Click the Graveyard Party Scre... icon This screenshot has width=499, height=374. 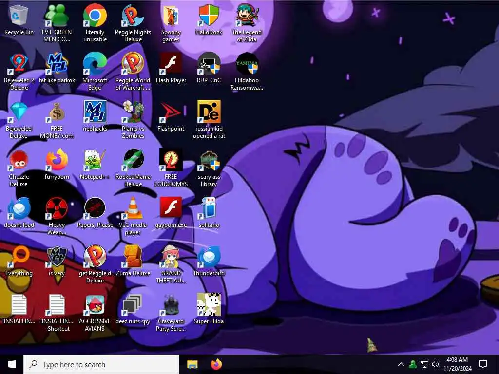click(x=171, y=305)
